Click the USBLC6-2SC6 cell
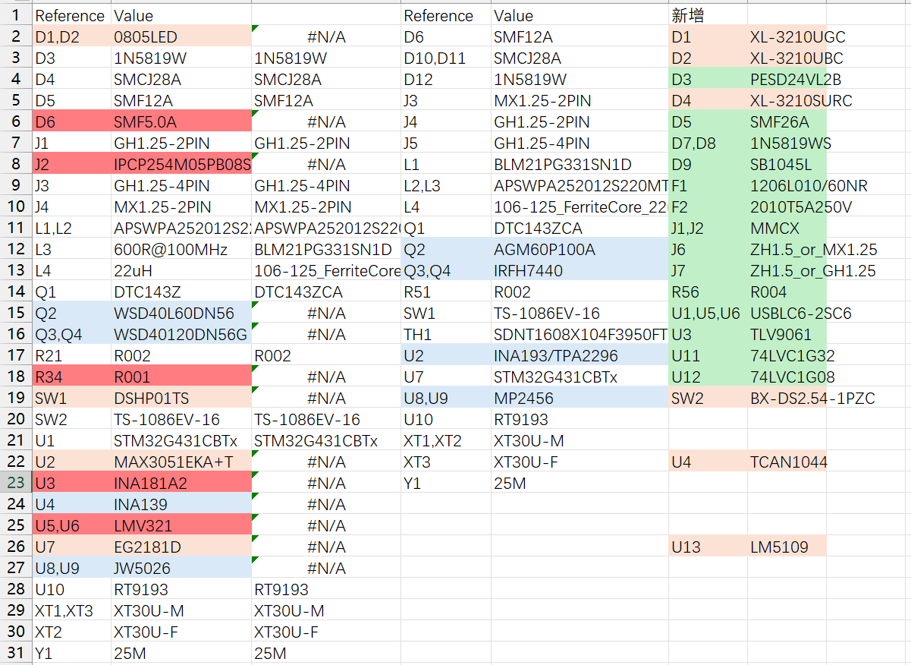The image size is (911, 665). click(x=787, y=313)
